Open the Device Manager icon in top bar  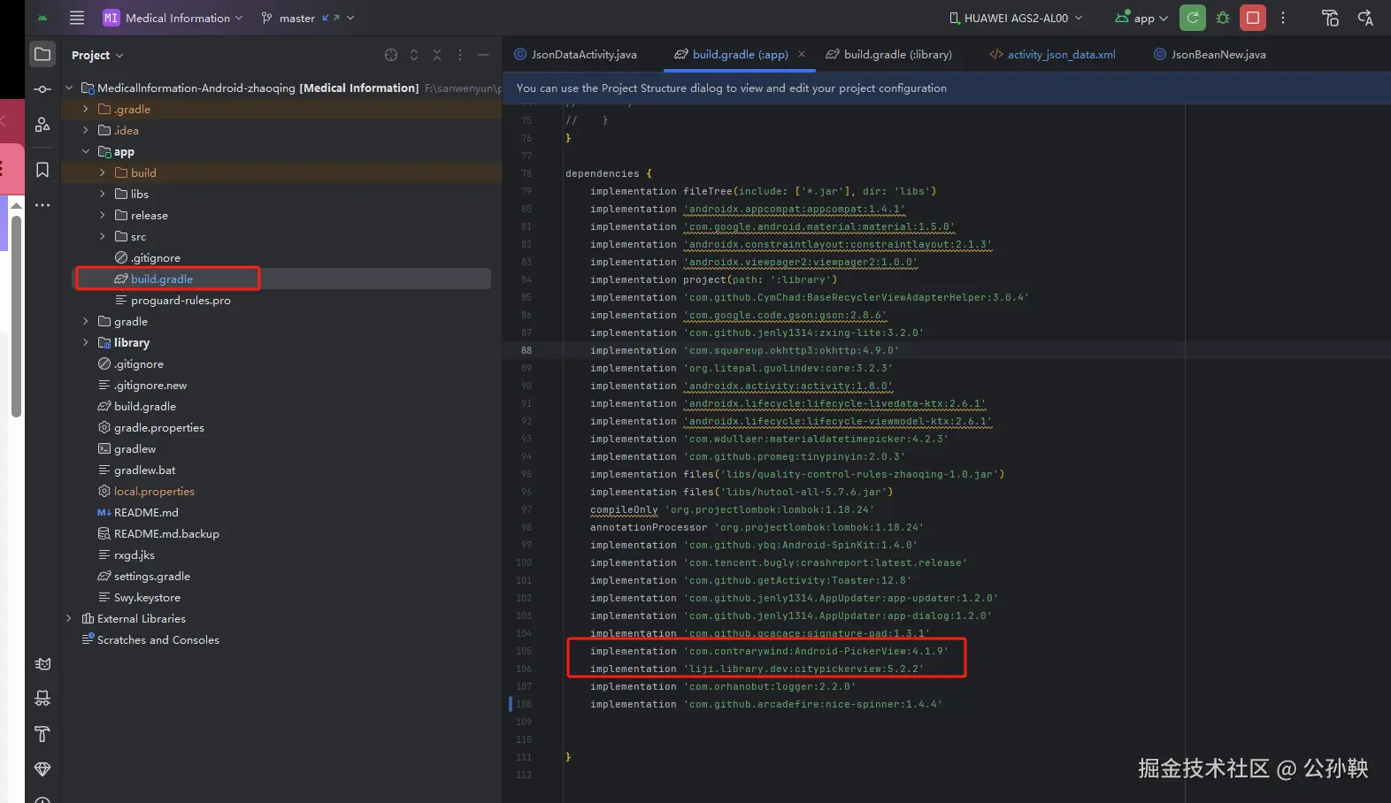tap(1330, 18)
